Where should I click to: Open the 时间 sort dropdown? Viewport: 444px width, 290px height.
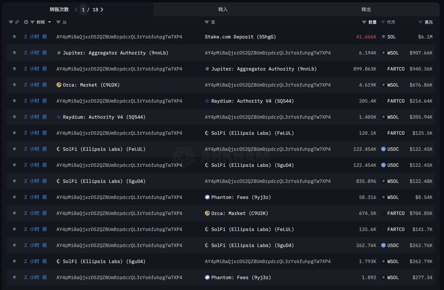point(49,22)
